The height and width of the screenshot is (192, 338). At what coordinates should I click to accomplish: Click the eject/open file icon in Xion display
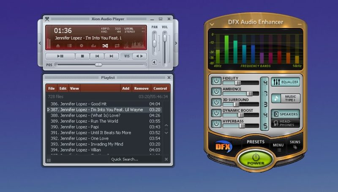58,46
